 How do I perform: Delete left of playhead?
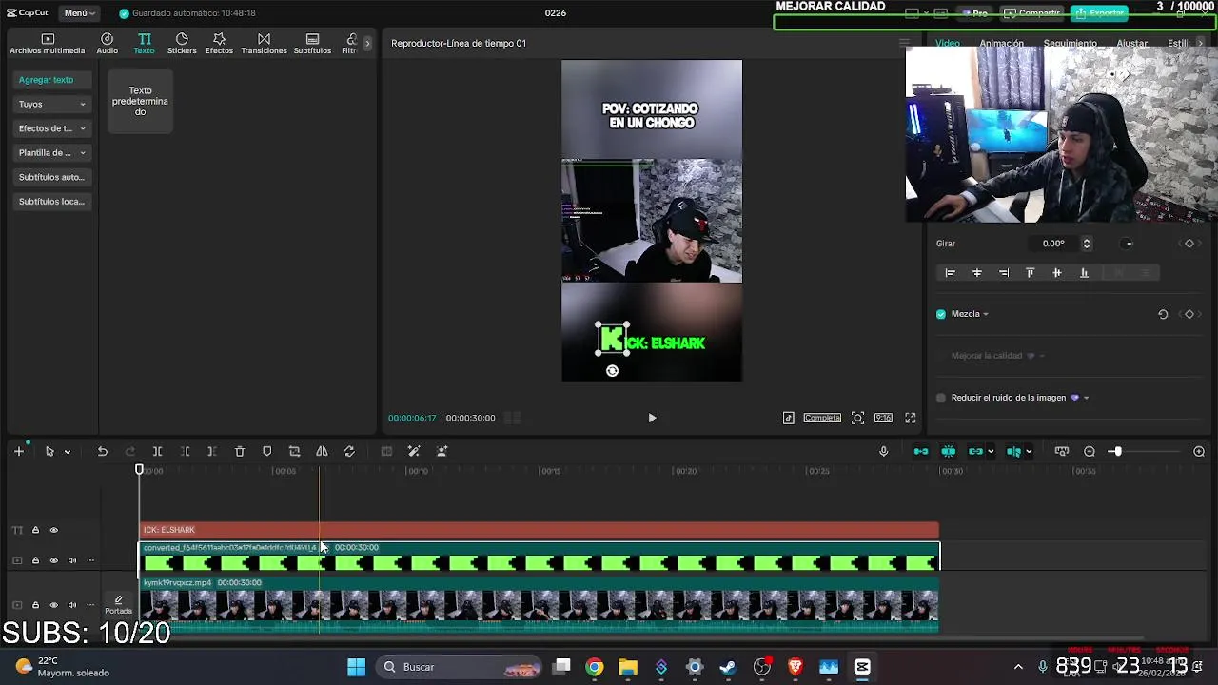coord(185,451)
